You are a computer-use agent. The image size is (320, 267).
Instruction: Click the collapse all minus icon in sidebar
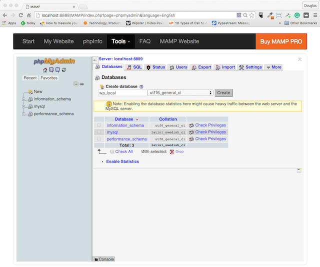[x=76, y=83]
